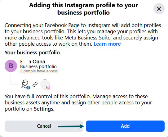Viewport: 168px width, 137px height.
Task: Click the 'You have full control' paragraph
Action: pos(78,103)
